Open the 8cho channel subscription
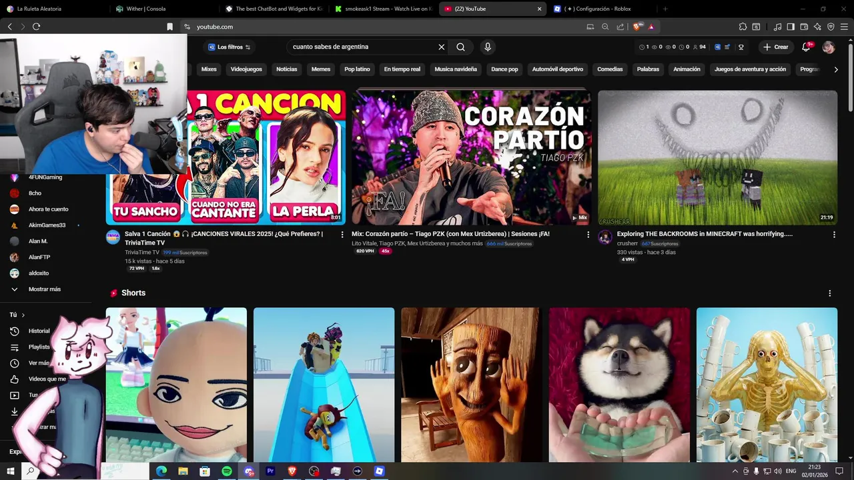 click(35, 193)
